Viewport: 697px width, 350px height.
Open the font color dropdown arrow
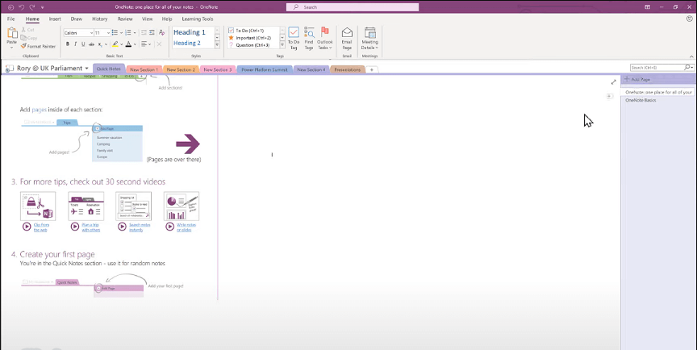tap(135, 44)
